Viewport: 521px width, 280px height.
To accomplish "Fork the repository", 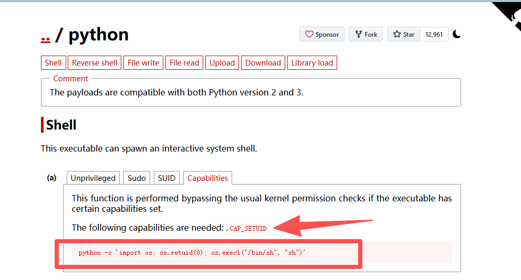I will click(x=366, y=34).
